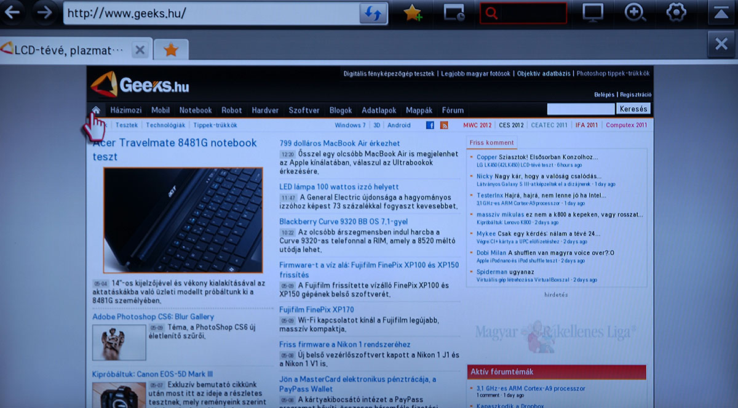Screen dimensions: 738x408
Task: Click the forward arrow in the browser toolbar
Action: (44, 12)
